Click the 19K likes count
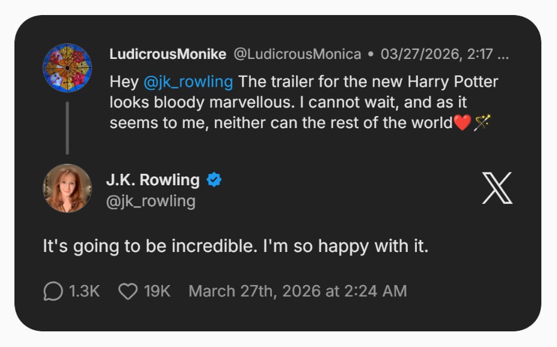Image resolution: width=557 pixels, height=347 pixels. click(x=157, y=291)
